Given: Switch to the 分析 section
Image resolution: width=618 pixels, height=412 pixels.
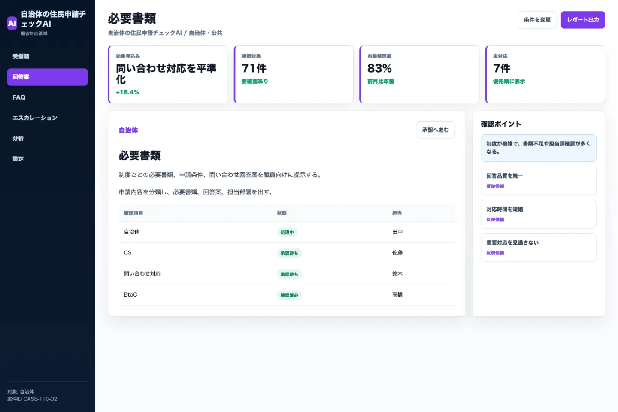Looking at the screenshot, I should 47,138.
